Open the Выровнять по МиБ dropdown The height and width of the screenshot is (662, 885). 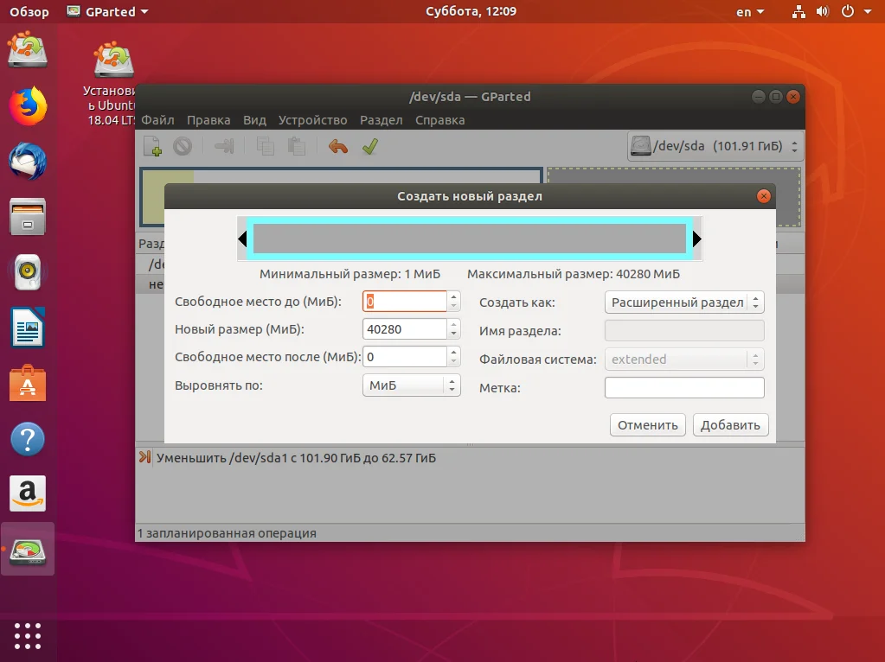coord(412,385)
